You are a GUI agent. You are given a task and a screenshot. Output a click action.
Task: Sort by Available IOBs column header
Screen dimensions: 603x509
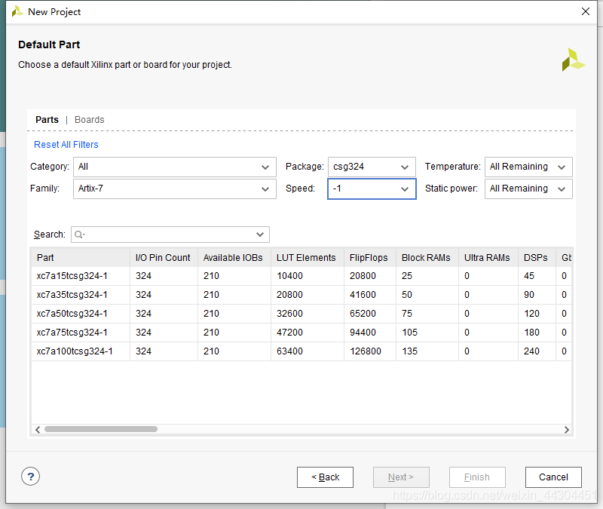pyautogui.click(x=234, y=257)
